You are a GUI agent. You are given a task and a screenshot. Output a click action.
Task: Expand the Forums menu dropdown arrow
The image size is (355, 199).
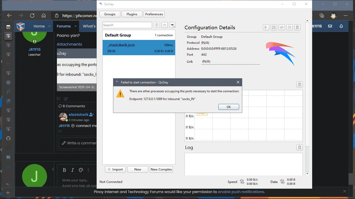75,26
